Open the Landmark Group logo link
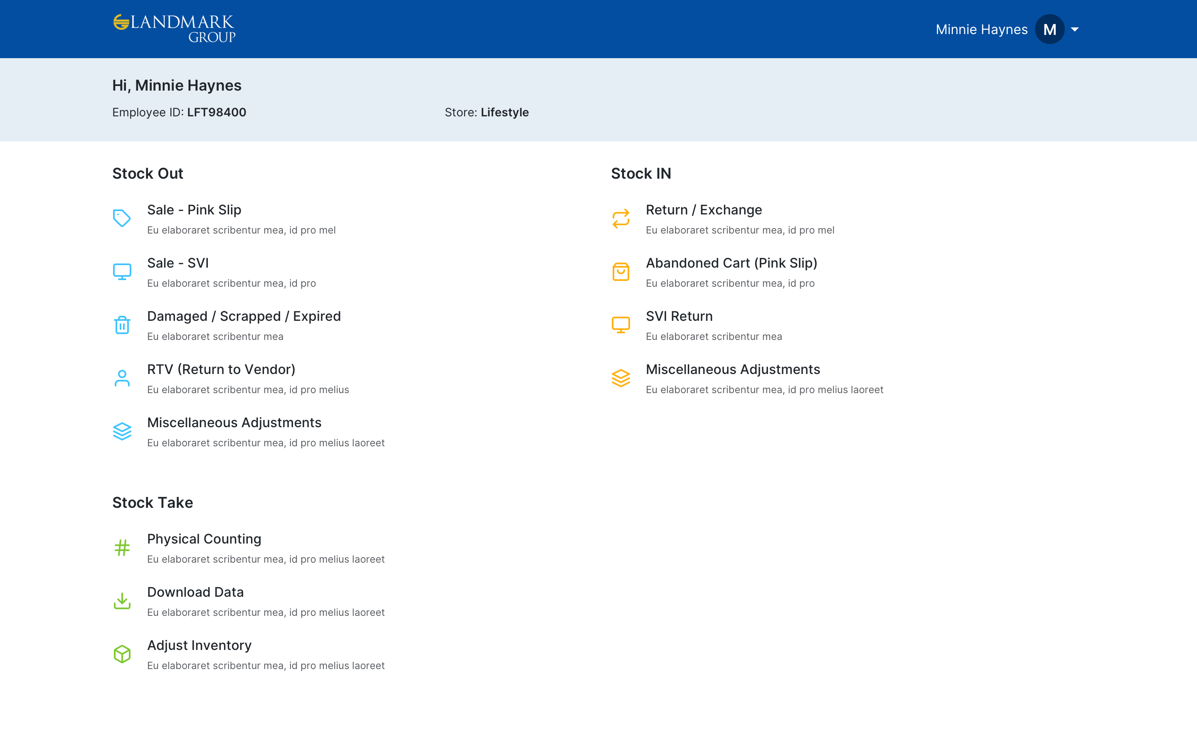1197x748 pixels. (174, 29)
